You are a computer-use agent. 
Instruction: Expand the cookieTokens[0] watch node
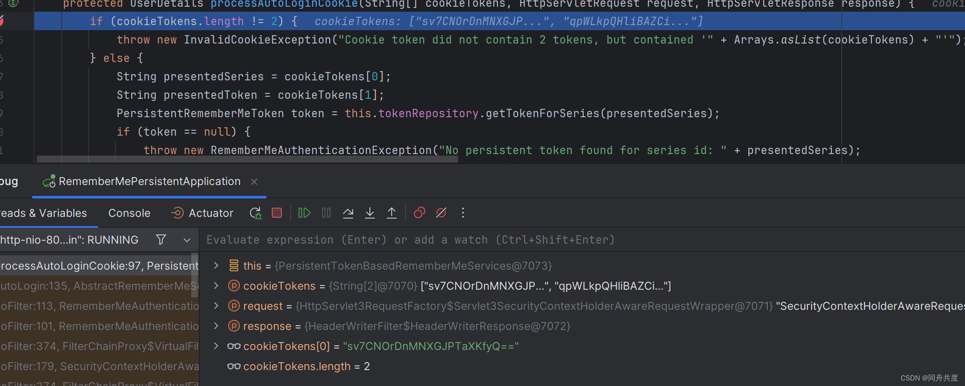[216, 346]
